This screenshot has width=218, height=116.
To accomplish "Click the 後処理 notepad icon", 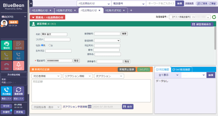I will [18, 44].
